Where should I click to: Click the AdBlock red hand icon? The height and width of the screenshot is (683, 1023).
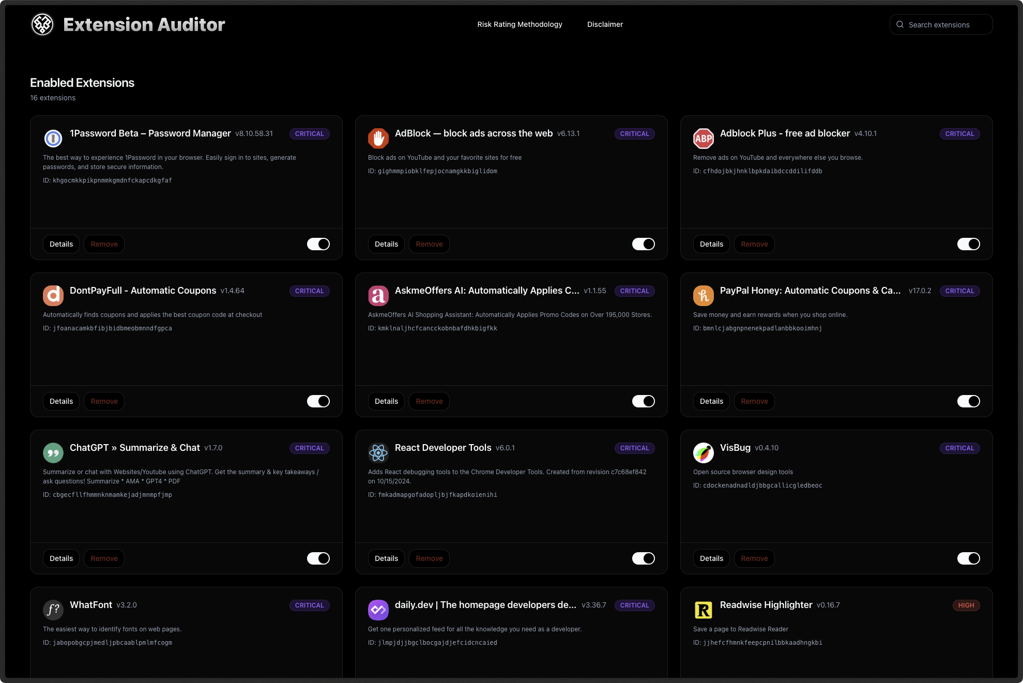(x=378, y=138)
